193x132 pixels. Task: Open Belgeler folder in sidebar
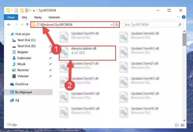coord(23,52)
